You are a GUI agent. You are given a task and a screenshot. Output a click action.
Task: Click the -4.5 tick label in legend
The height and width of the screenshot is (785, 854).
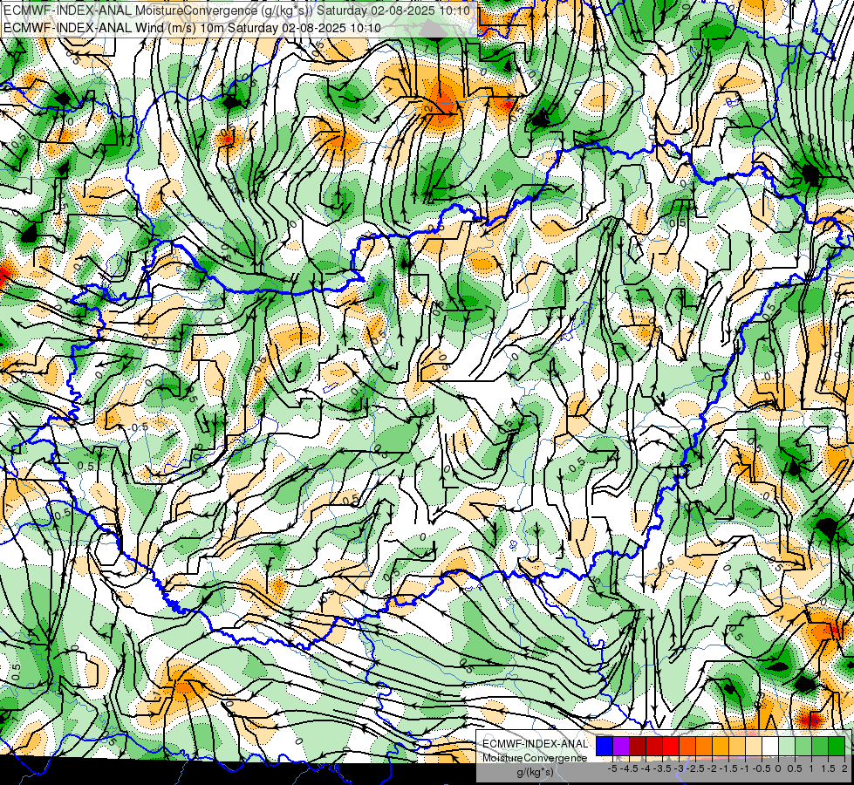pyautogui.click(x=630, y=768)
